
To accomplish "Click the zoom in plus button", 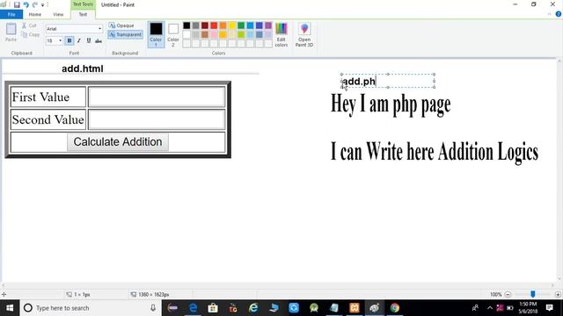I will pos(558,295).
